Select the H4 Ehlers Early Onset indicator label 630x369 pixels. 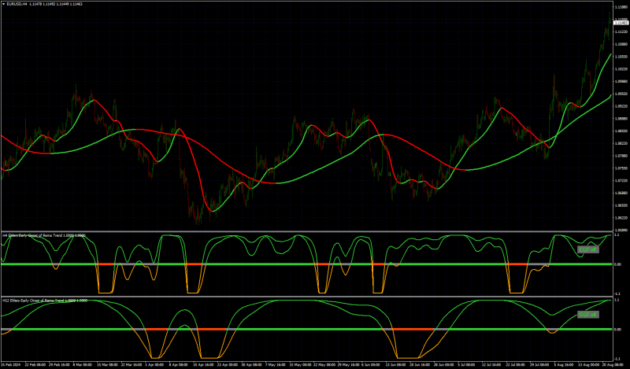(x=44, y=235)
